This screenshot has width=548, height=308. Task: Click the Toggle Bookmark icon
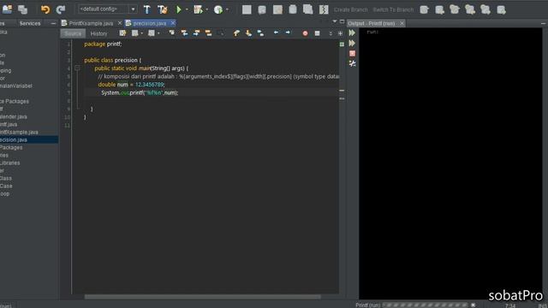[260, 33]
